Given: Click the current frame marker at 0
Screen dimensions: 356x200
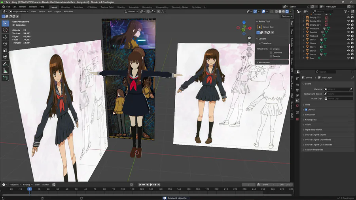Looking at the screenshot, I should click(29, 189).
